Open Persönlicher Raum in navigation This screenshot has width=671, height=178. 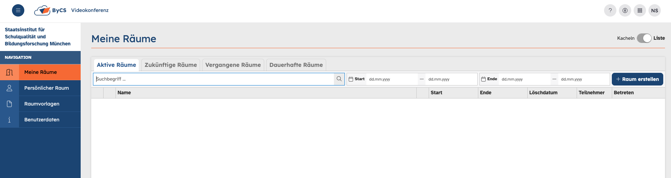click(x=46, y=88)
